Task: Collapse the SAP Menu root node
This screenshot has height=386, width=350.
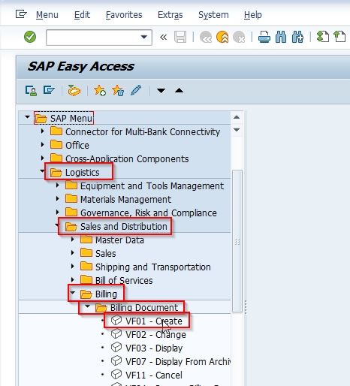Action: (27, 117)
